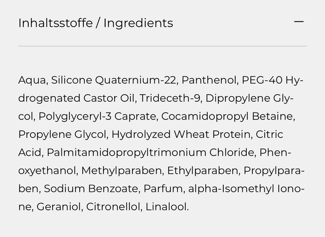Click the word Aqua in the list
This screenshot has height=237, width=325.
pyautogui.click(x=32, y=80)
